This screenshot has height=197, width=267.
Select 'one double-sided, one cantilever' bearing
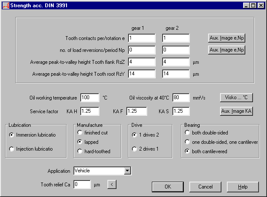tap(187, 142)
